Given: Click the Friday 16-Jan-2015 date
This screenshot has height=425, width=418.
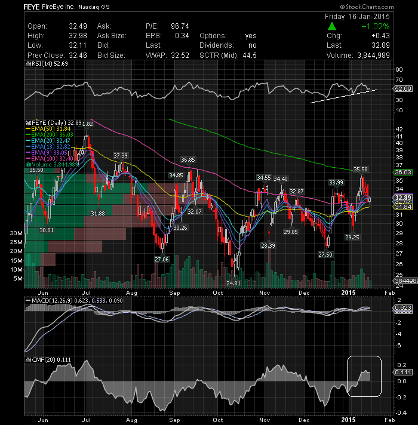Looking at the screenshot, I should pos(357,17).
